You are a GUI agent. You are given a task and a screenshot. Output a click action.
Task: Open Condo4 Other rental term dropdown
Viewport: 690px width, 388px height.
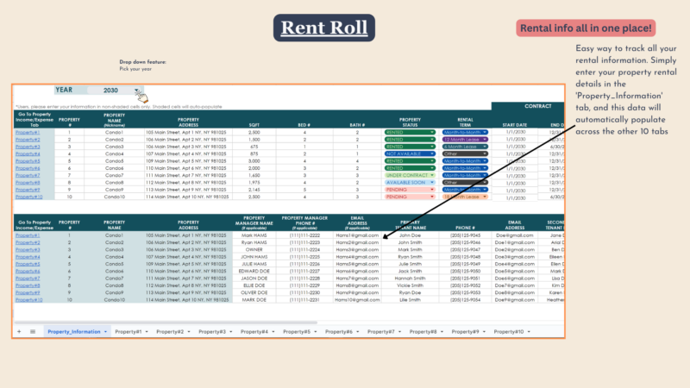pyautogui.click(x=485, y=154)
